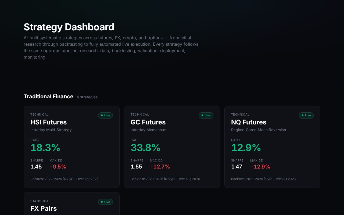Select the 18.3% CAGR value
344x215 pixels.
[45, 148]
